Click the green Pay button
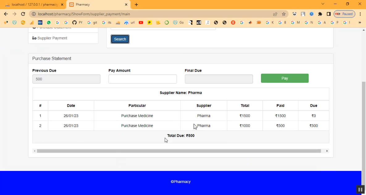The image size is (366, 195). pyautogui.click(x=284, y=78)
